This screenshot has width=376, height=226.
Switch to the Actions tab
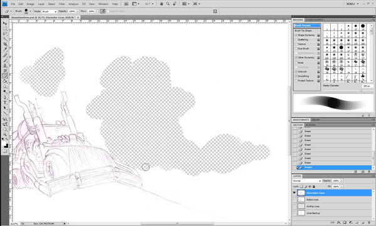point(311,125)
